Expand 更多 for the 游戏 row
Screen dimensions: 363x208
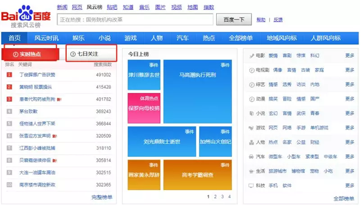point(349,128)
